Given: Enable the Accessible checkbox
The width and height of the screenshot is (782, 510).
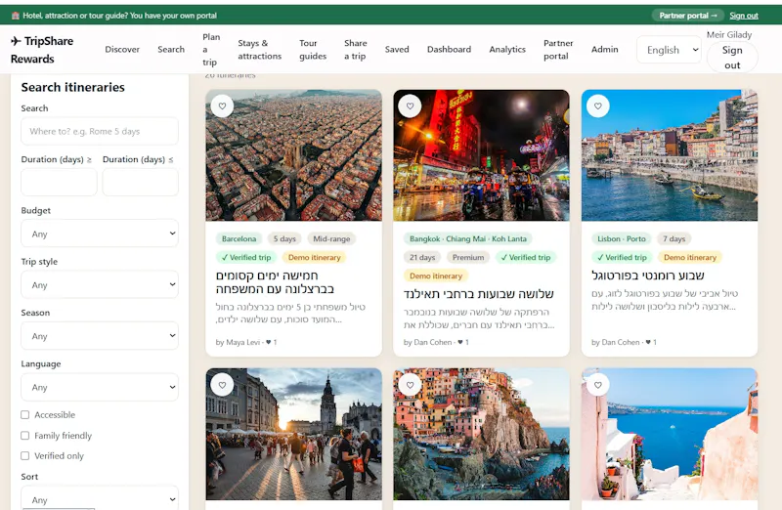Looking at the screenshot, I should click(x=25, y=415).
